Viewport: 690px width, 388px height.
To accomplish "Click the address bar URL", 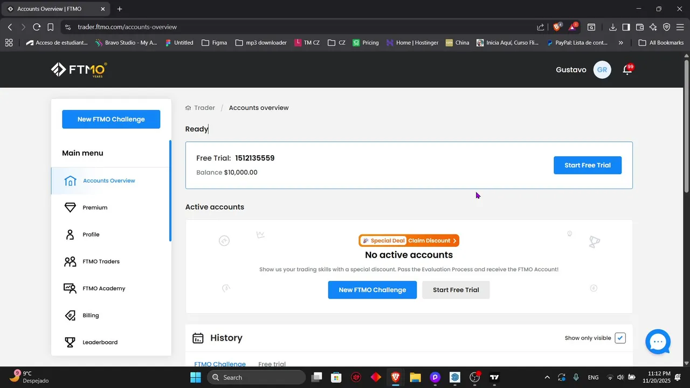I will pos(127,27).
